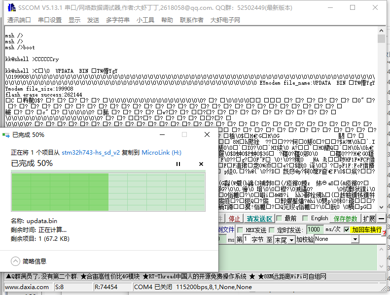390x295 pixels.
Task: Click the copy dialog transfer icon
Action: point(6,135)
